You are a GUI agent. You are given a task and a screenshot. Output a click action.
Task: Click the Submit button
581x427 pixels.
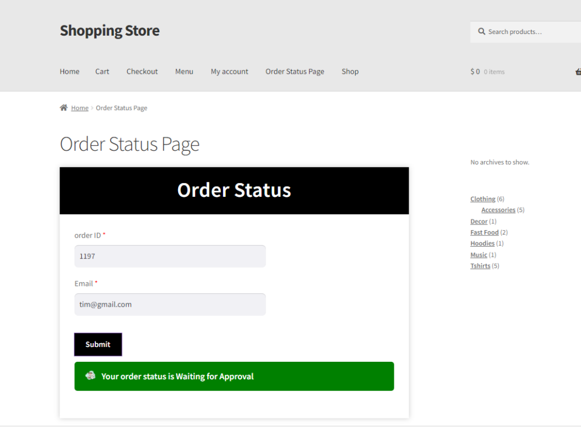(x=98, y=344)
